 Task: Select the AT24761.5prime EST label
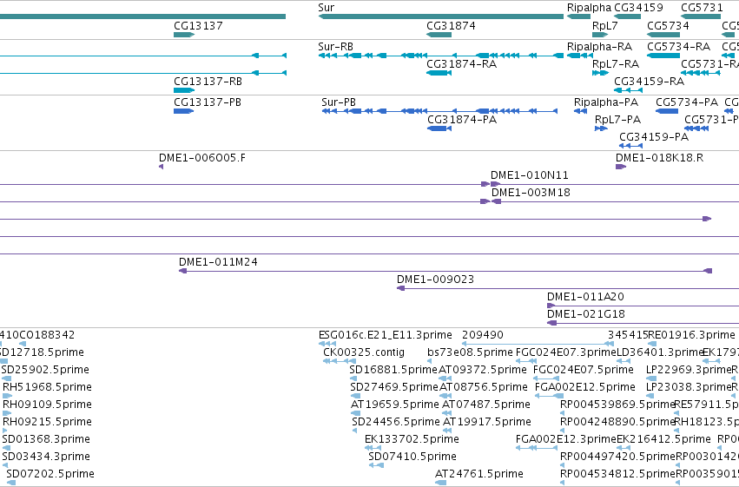[x=479, y=473]
